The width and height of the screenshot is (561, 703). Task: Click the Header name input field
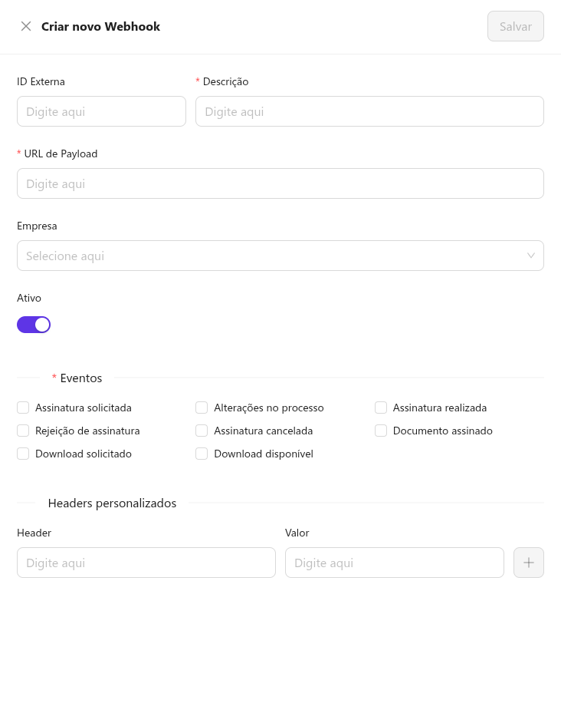pos(146,563)
